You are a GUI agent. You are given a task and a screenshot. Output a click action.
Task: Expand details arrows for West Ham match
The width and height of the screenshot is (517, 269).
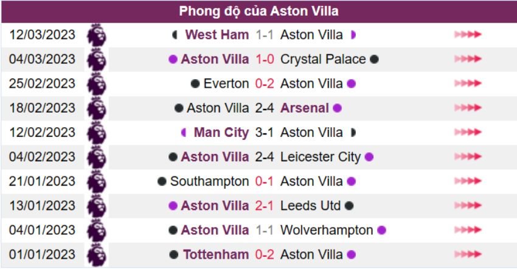[x=468, y=35]
